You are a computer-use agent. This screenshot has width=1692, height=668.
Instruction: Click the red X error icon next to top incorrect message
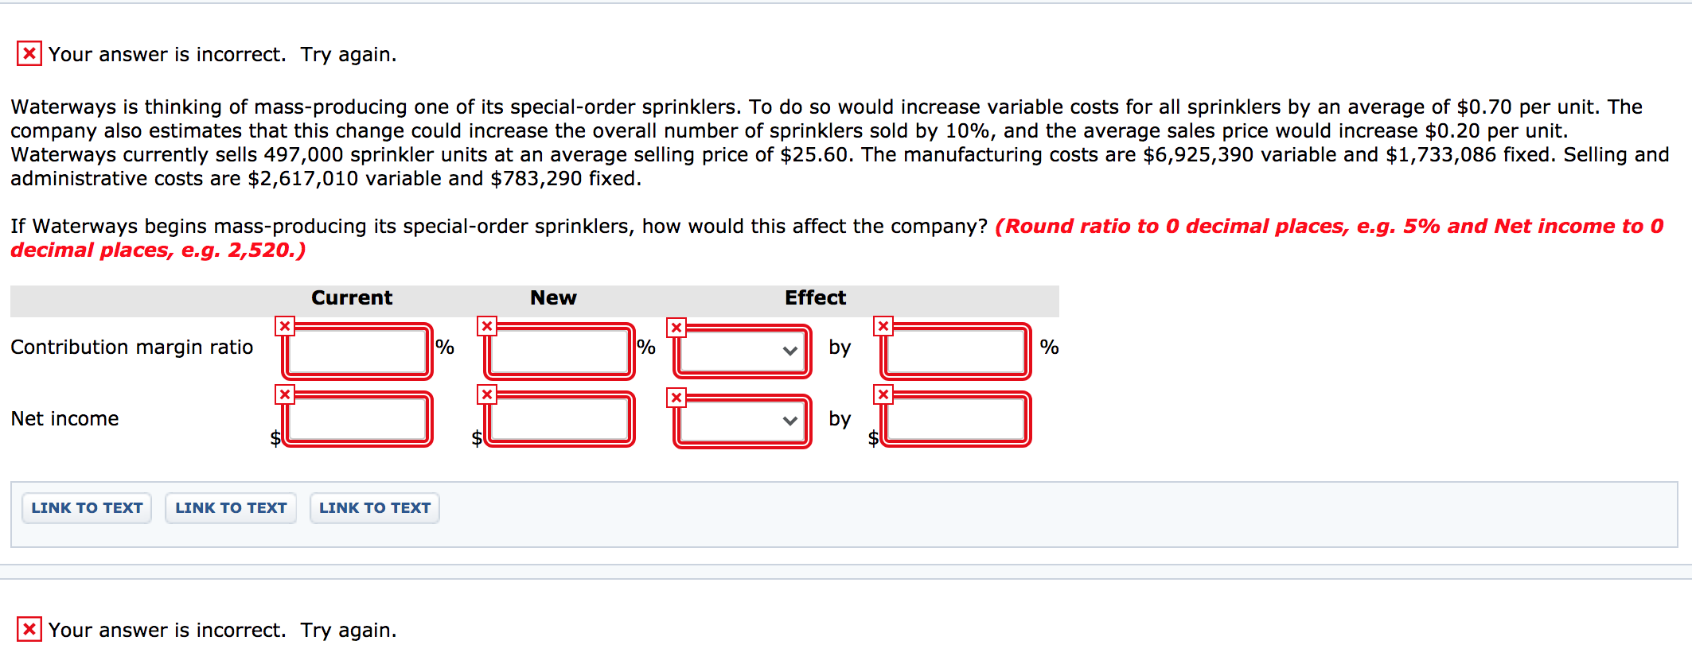[x=29, y=54]
